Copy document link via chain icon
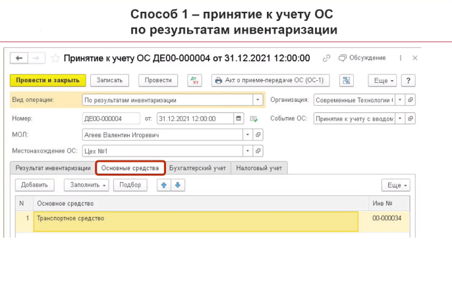This screenshot has height=284, width=452. [x=326, y=59]
